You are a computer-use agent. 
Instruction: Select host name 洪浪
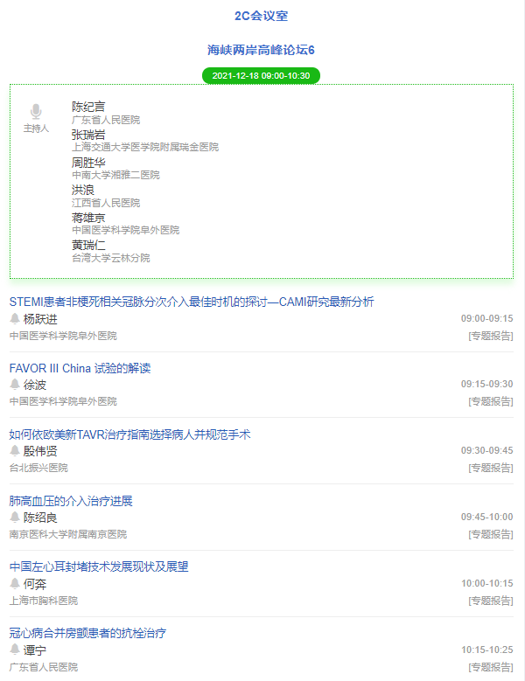pos(82,190)
